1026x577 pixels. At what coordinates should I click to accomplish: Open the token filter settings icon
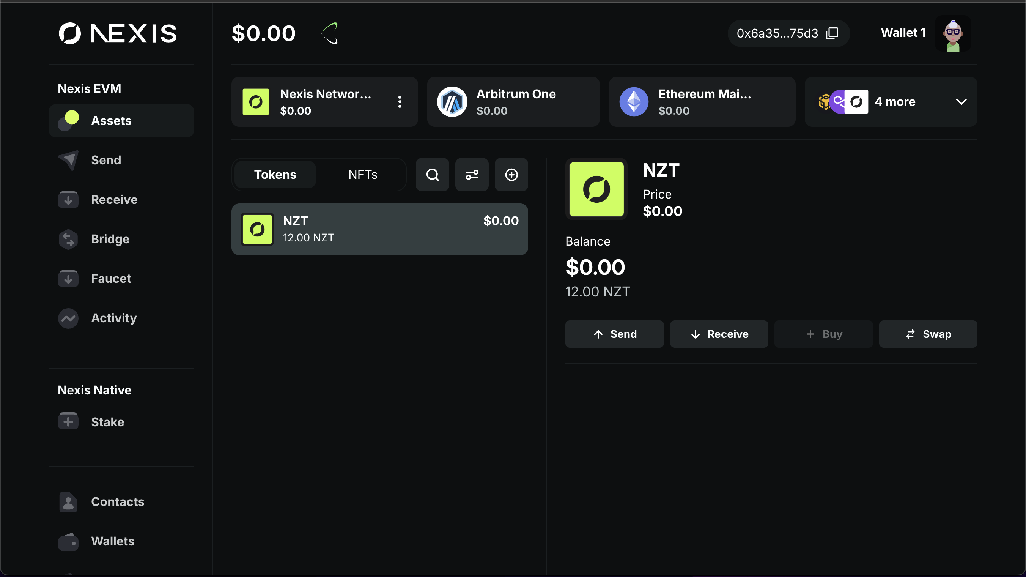(472, 175)
